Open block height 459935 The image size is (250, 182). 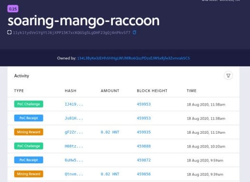144,132
